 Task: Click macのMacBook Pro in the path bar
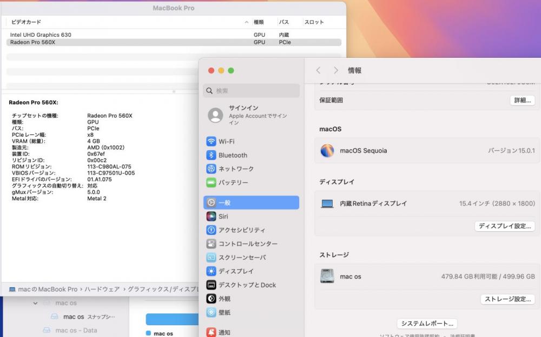(x=48, y=289)
